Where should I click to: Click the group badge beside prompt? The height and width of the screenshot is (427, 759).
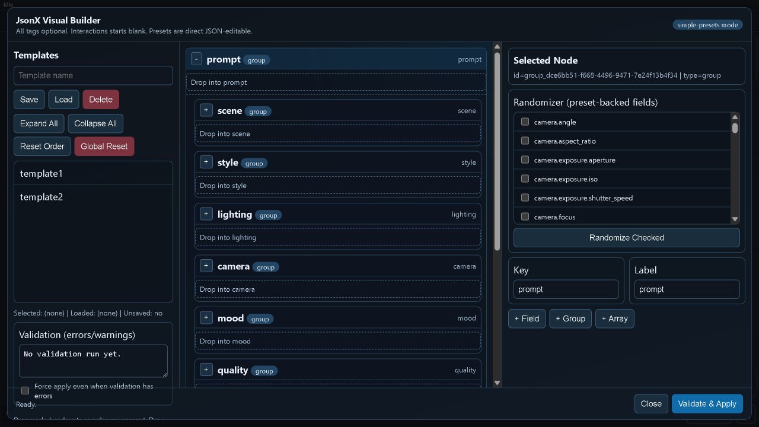[256, 60]
